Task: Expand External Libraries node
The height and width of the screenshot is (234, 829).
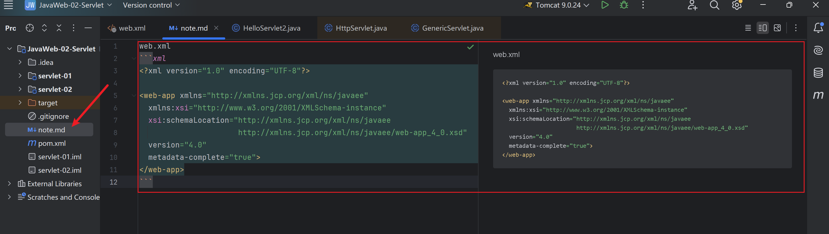Action: coord(9,183)
